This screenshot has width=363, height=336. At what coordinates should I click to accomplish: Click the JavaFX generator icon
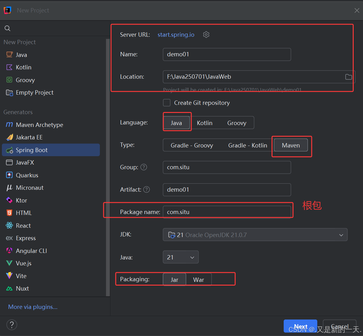pyautogui.click(x=9, y=163)
